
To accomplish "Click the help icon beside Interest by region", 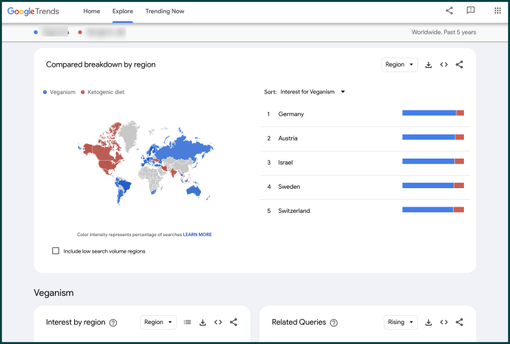I will pyautogui.click(x=113, y=323).
